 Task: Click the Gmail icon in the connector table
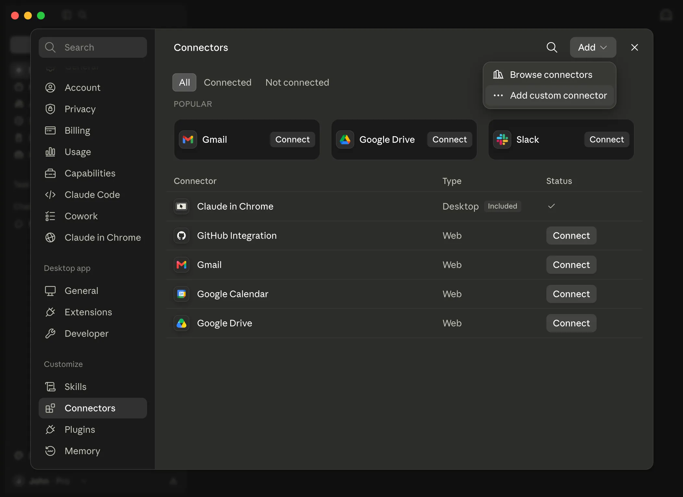click(181, 265)
